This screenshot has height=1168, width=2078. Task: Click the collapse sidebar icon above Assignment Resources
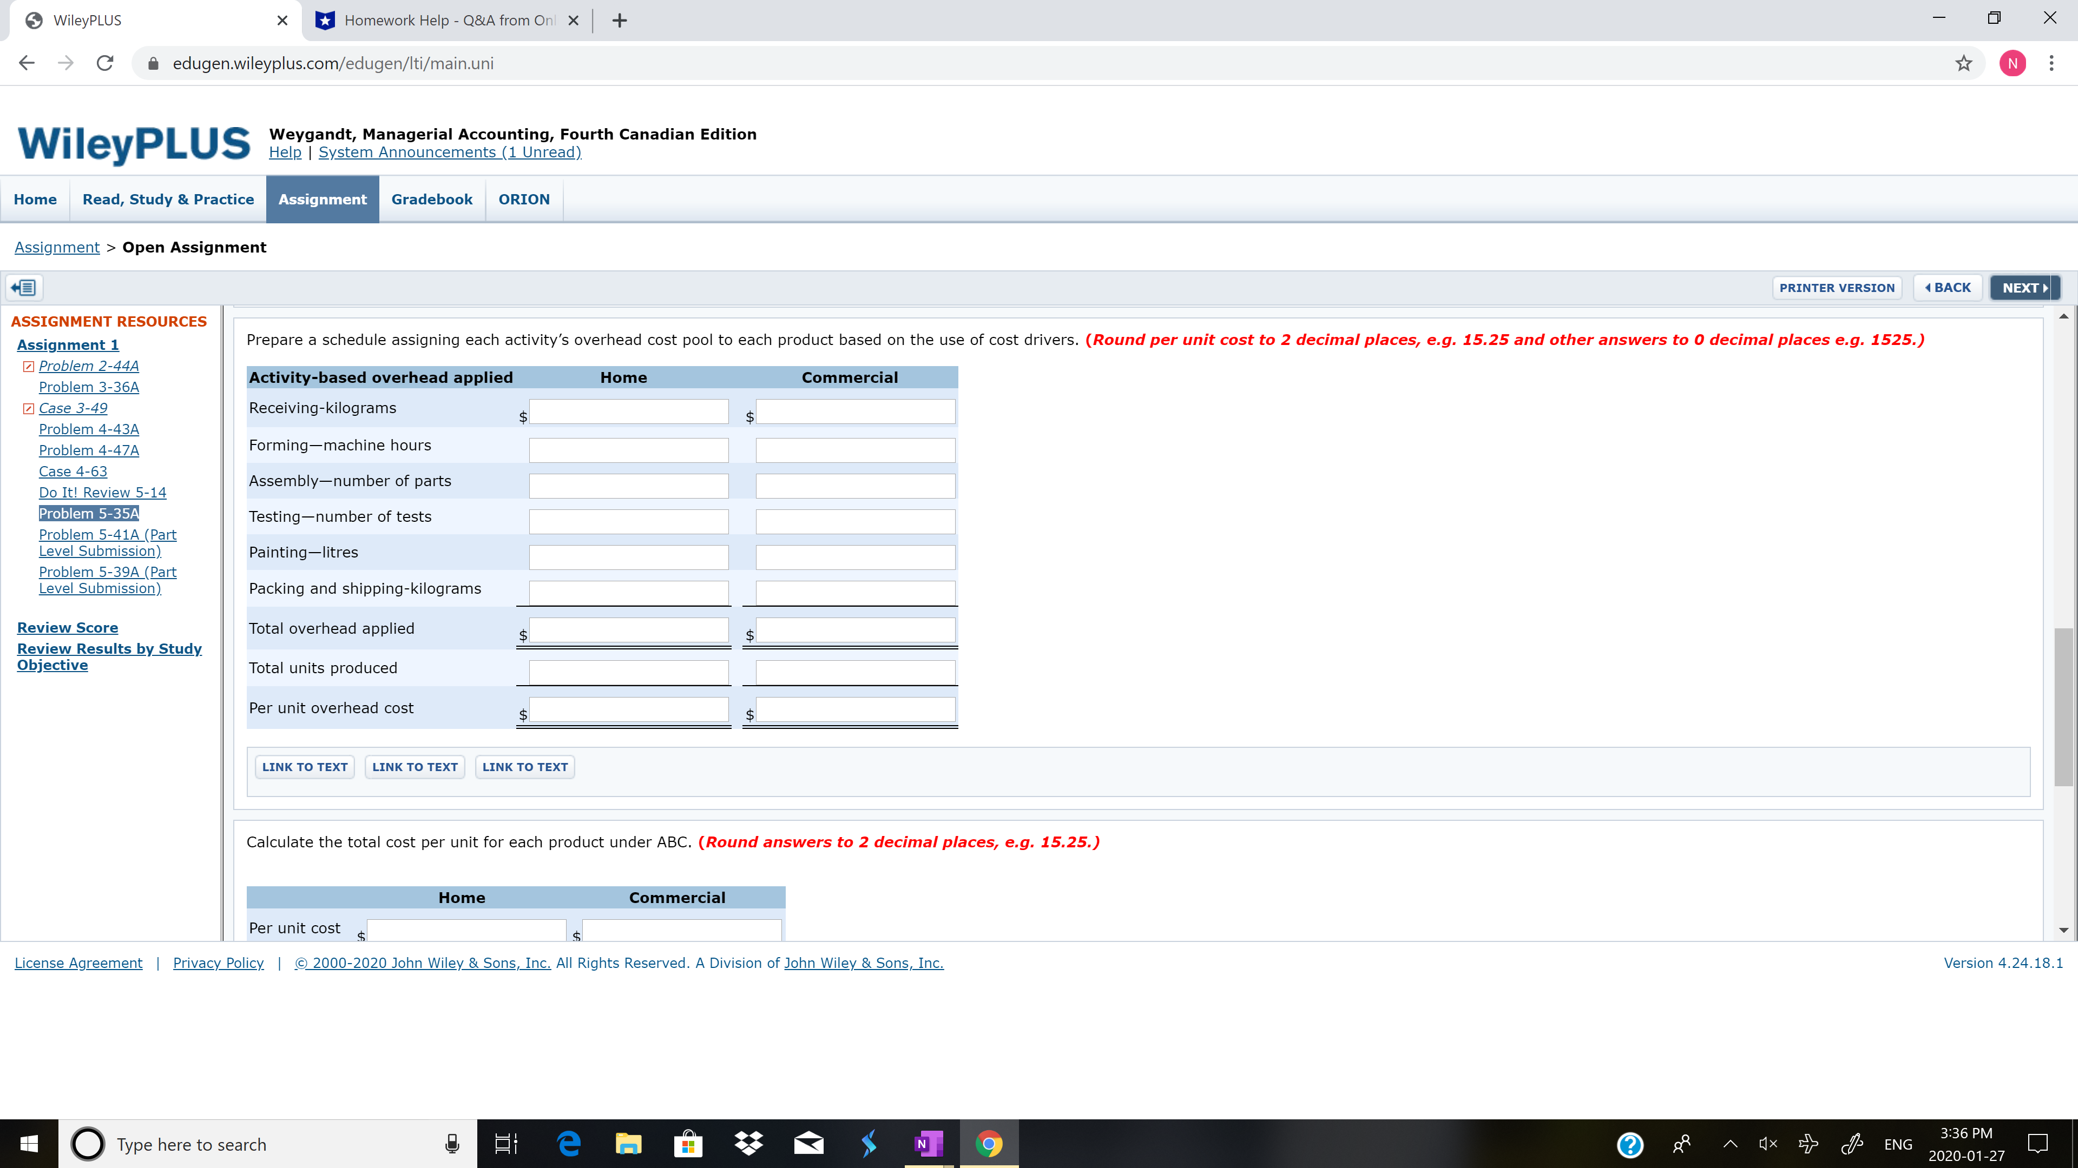pyautogui.click(x=23, y=287)
